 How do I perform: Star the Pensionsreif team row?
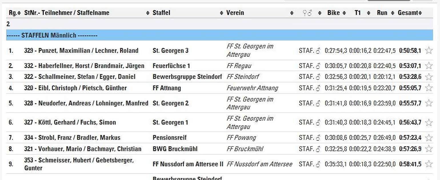[429, 138]
